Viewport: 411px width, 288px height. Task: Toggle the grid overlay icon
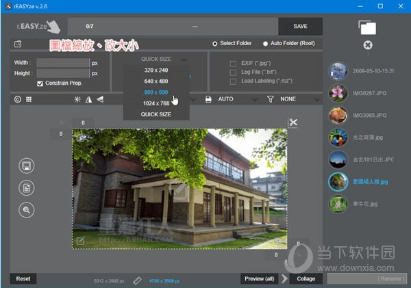[x=29, y=99]
